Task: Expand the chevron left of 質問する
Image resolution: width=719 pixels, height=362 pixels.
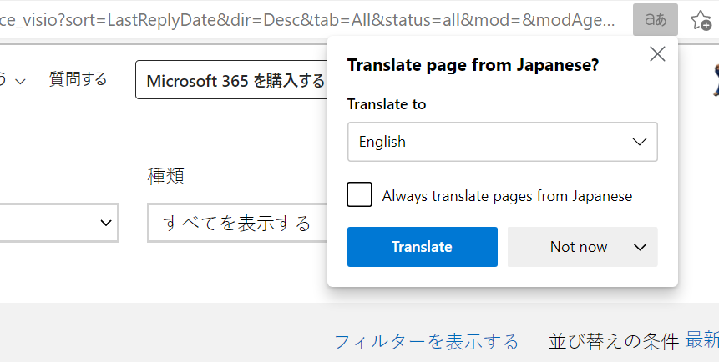Action: point(20,81)
